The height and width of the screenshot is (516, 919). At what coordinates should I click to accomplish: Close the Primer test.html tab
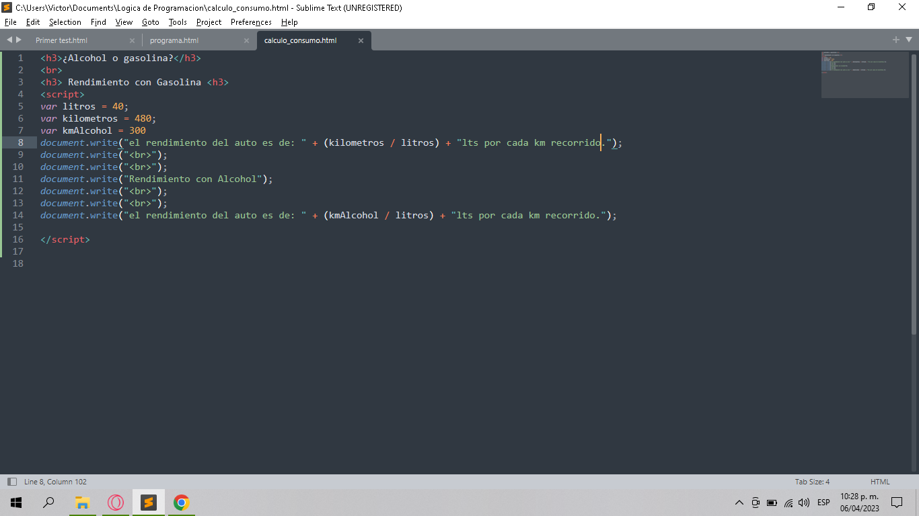[132, 40]
